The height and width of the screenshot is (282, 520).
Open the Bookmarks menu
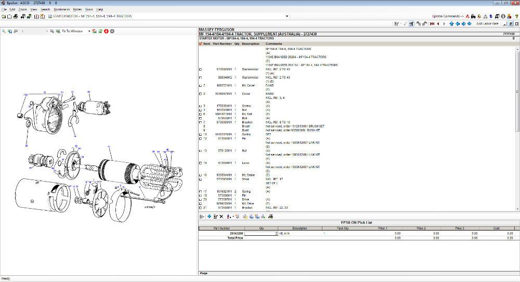pos(62,9)
